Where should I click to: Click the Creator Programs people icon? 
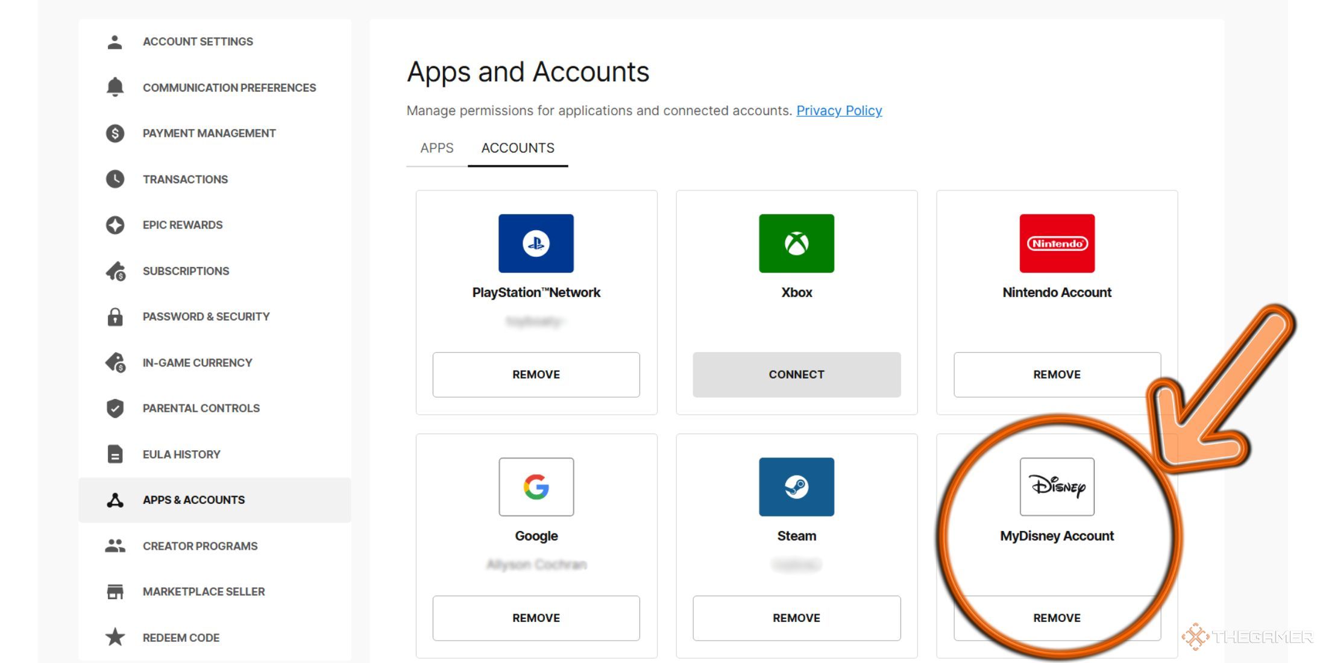[115, 545]
